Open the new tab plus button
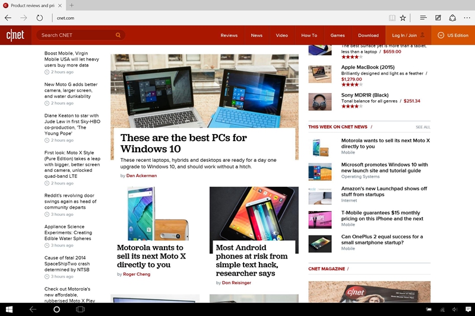This screenshot has height=316, width=475. (x=72, y=5)
